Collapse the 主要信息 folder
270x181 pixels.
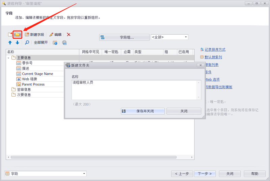click(x=8, y=58)
